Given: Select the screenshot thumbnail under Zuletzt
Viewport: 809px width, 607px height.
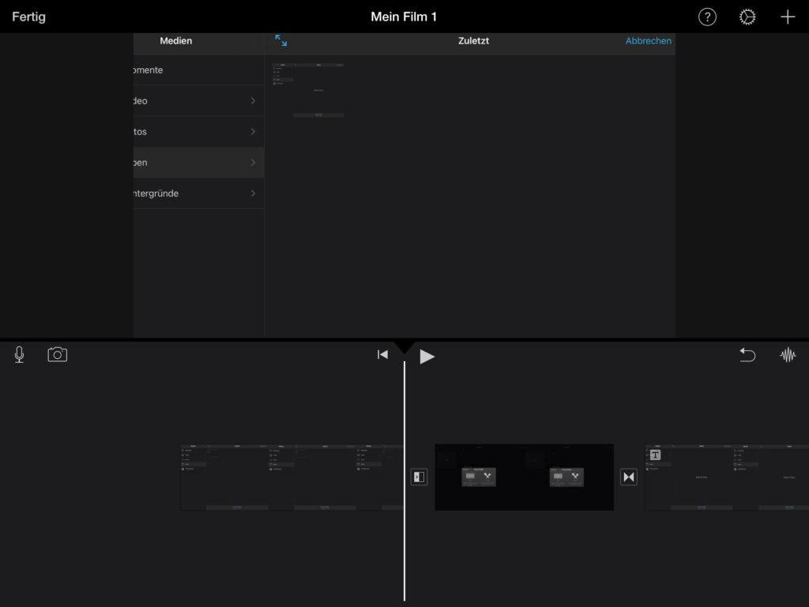Looking at the screenshot, I should tap(308, 90).
